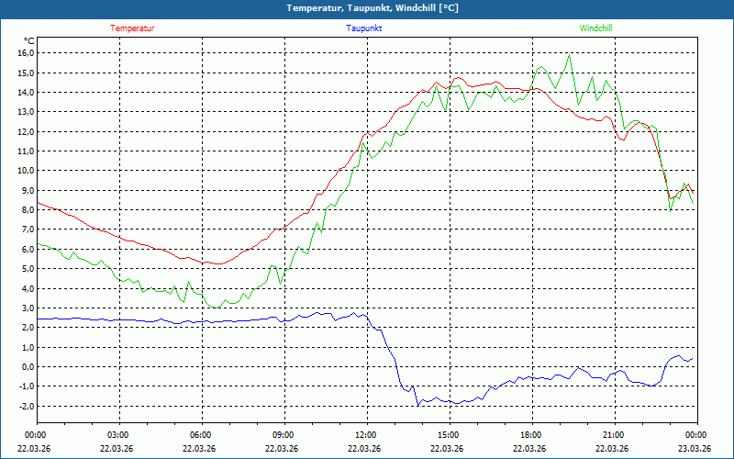The width and height of the screenshot is (734, 459).
Task: Click the 00:00 label above 23.03.26
Action: click(695, 435)
